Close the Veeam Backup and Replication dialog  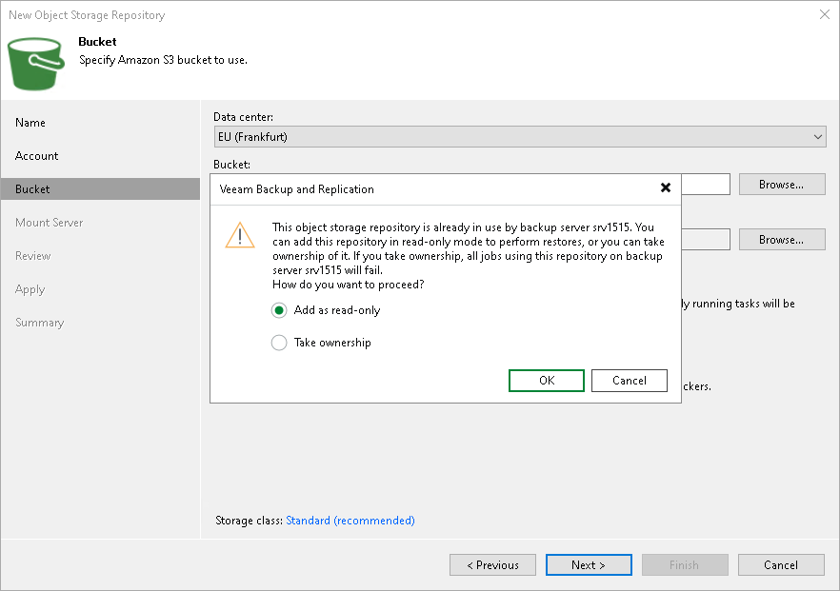tap(666, 187)
